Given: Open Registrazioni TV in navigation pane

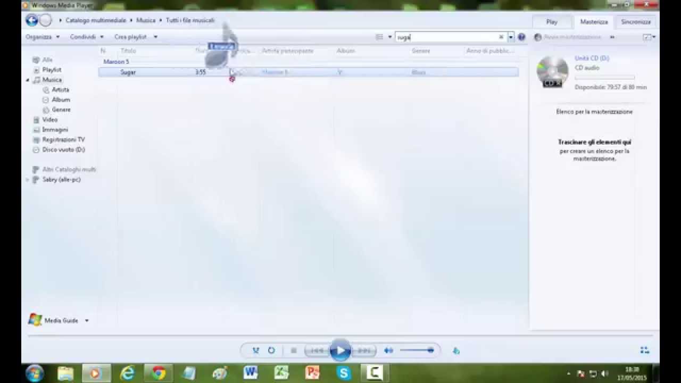Looking at the screenshot, I should [x=63, y=140].
